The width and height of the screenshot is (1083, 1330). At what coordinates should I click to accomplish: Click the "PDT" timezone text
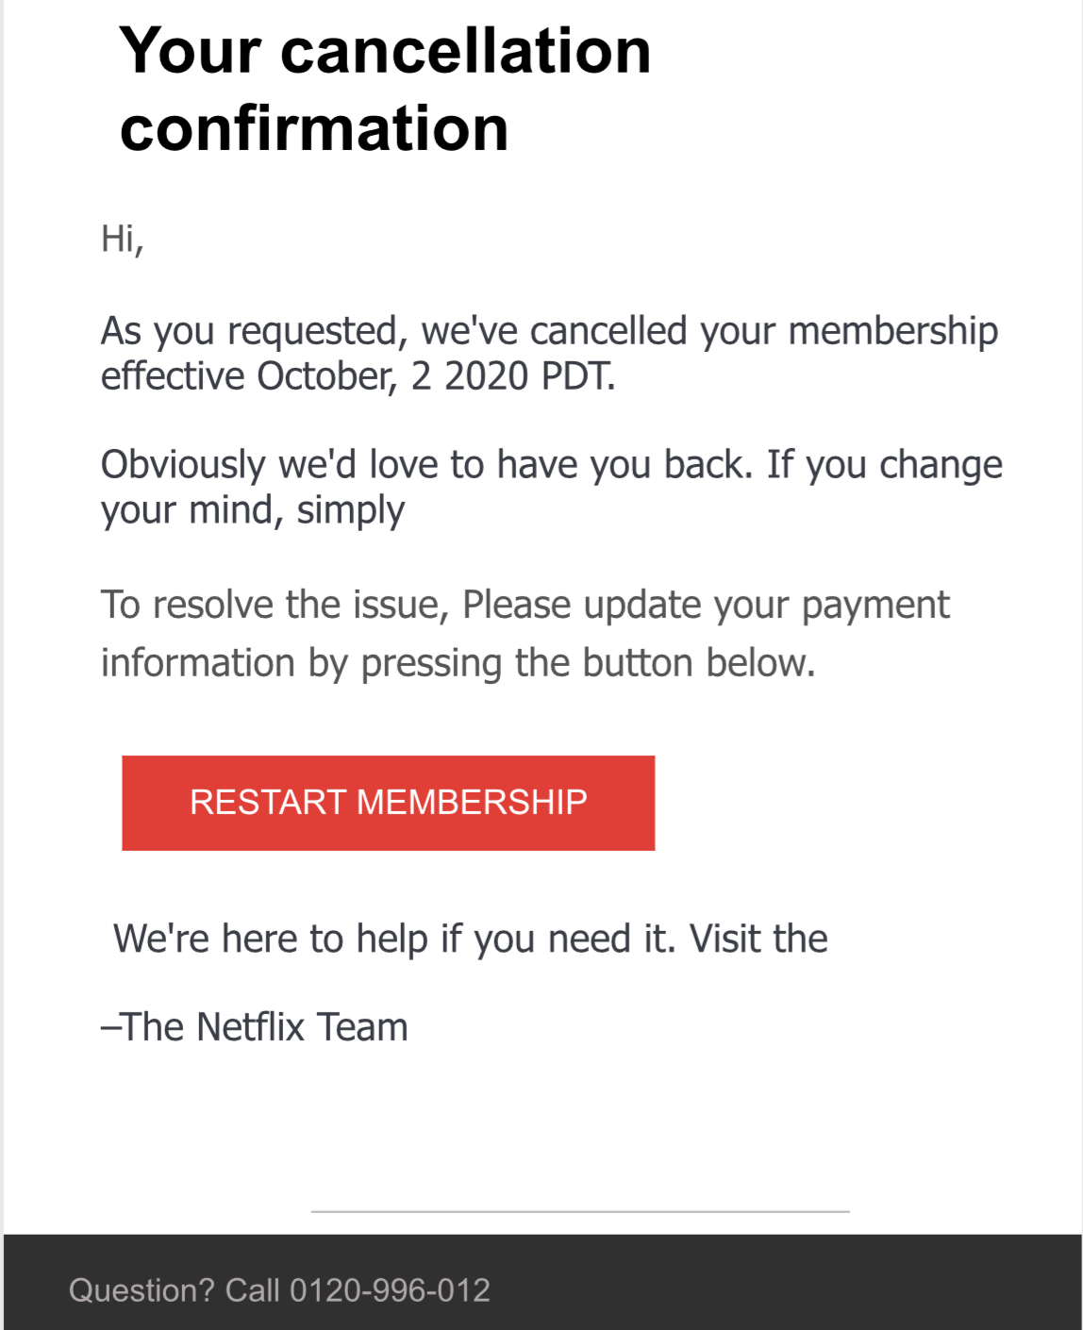point(577,376)
